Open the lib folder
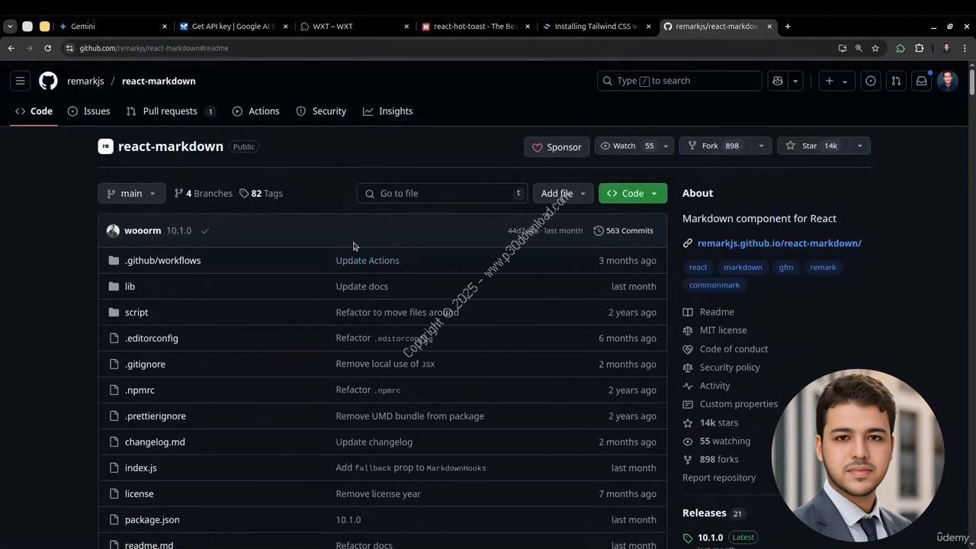Screen dimensions: 976x549 coord(130,287)
